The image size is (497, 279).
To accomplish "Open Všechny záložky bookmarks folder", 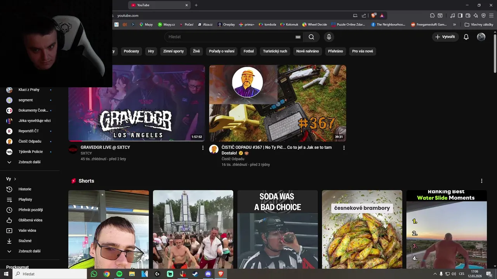I will pyautogui.click(x=479, y=24).
